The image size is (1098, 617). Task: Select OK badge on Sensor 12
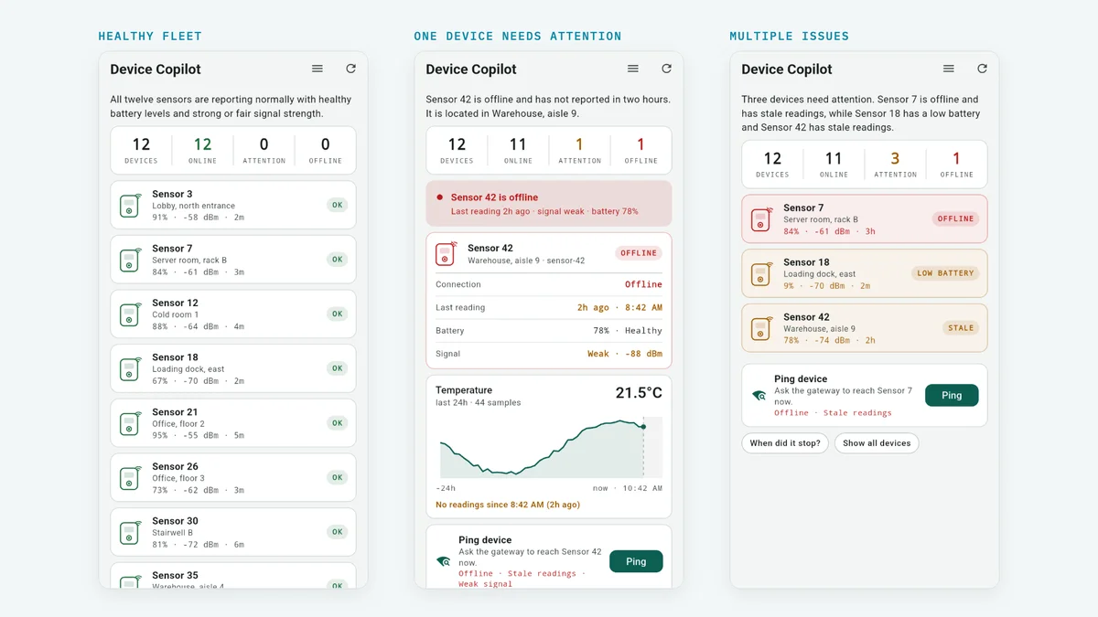point(338,314)
